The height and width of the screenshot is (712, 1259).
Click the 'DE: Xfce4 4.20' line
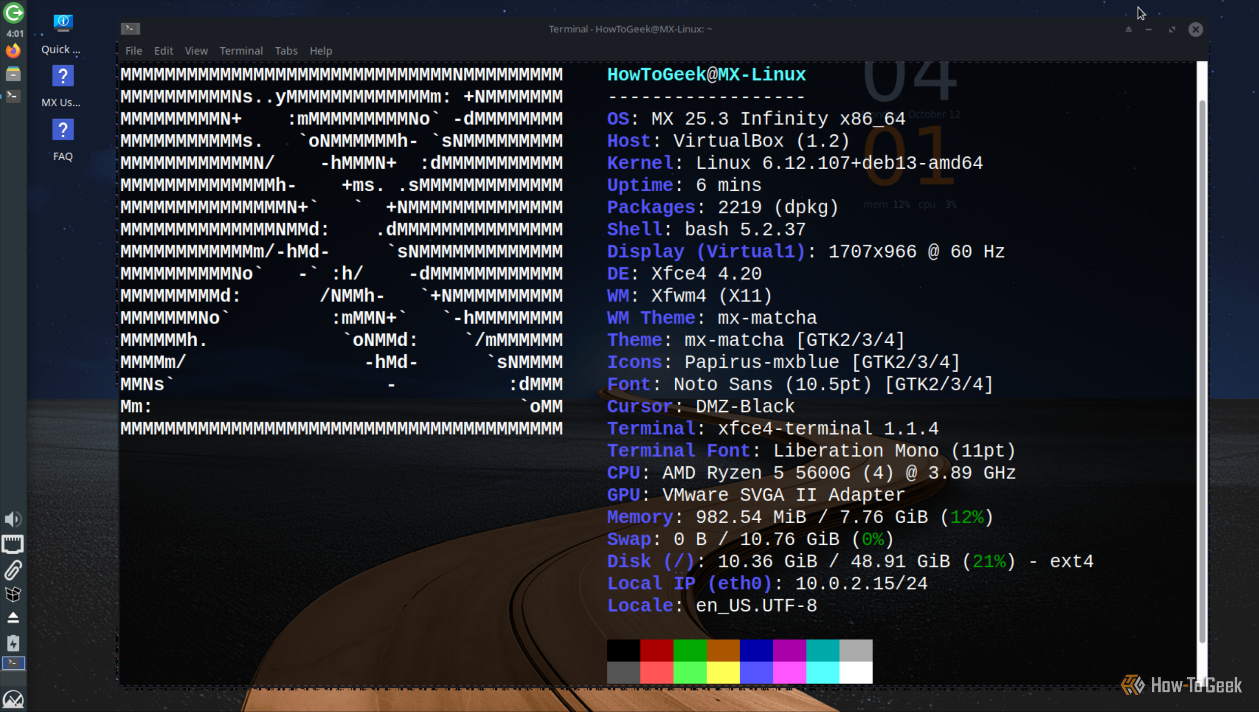(x=684, y=274)
